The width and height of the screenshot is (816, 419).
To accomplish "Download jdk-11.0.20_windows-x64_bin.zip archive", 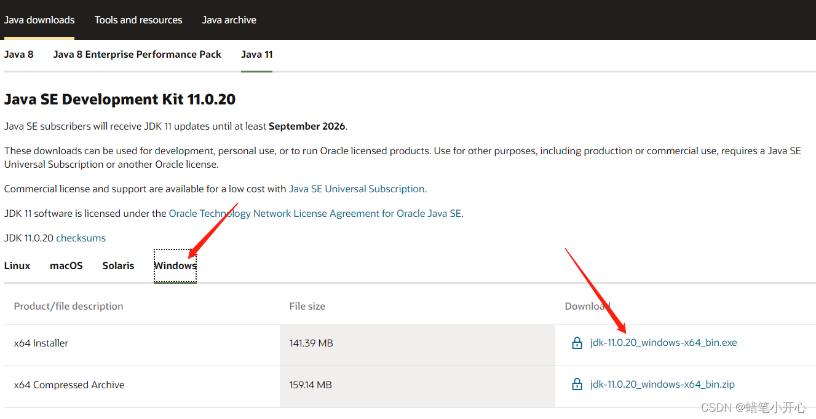I will [662, 385].
